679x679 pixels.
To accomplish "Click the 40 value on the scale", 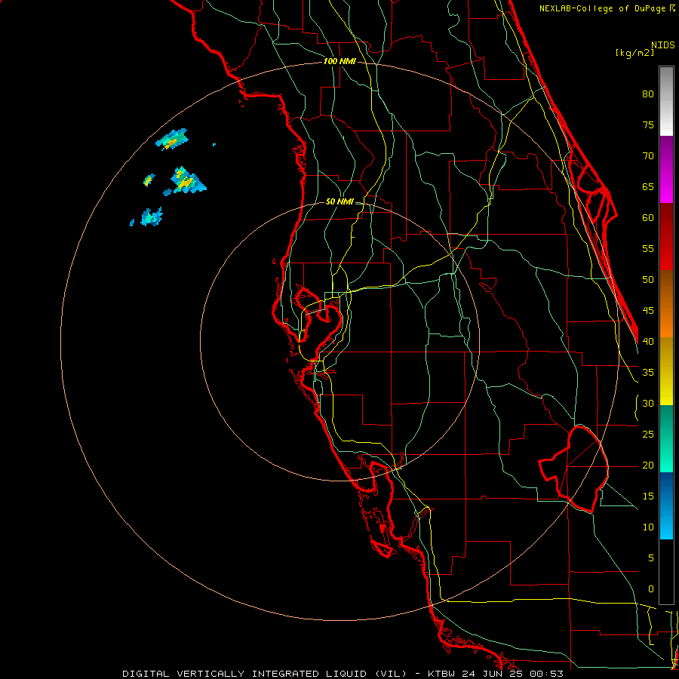I will (x=648, y=341).
